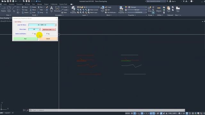Click the object color wheel swatch
The width and height of the screenshot is (205, 115).
coord(126,7)
